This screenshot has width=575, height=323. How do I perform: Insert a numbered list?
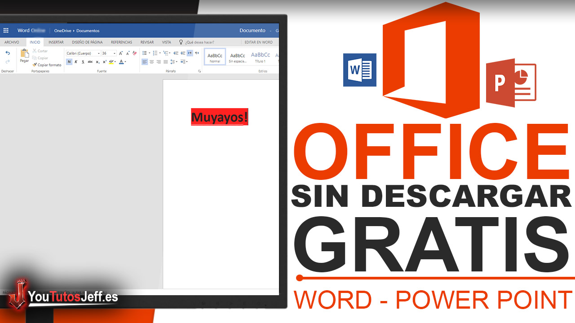pos(155,53)
